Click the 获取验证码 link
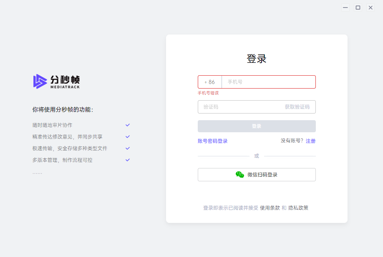Screen dimensions: 383x257 [x=298, y=107]
